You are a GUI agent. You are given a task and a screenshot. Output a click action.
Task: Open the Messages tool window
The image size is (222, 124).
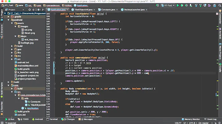tap(86, 119)
